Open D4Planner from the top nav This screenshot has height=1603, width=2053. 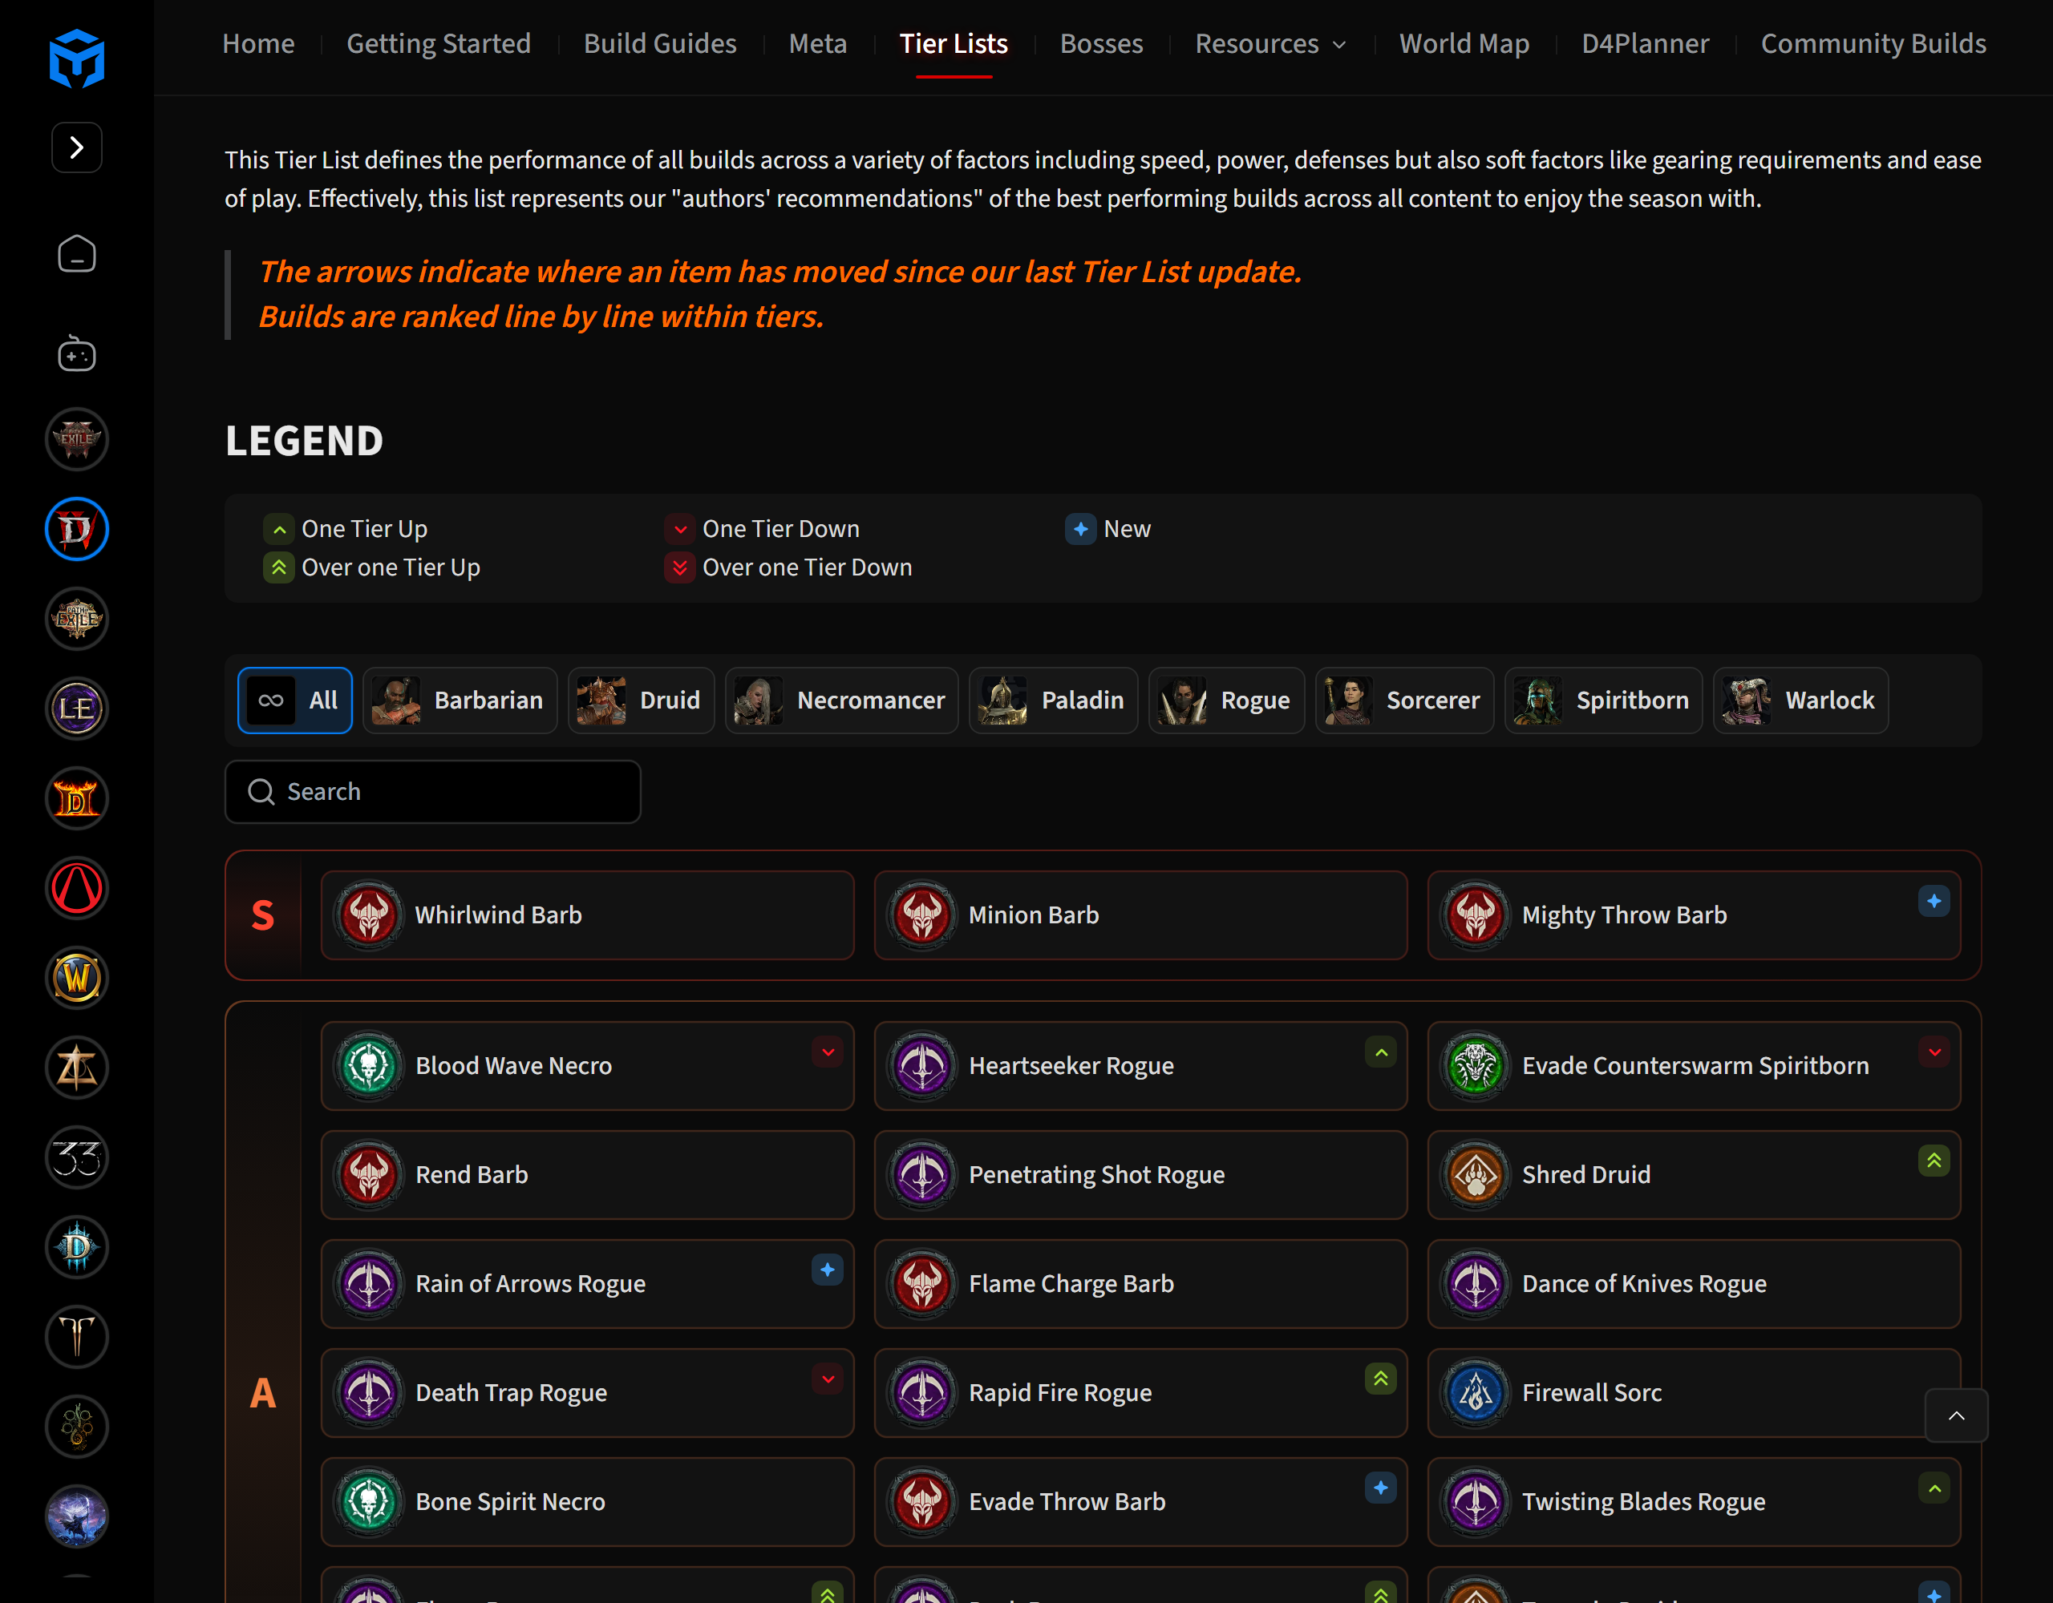(x=1645, y=44)
